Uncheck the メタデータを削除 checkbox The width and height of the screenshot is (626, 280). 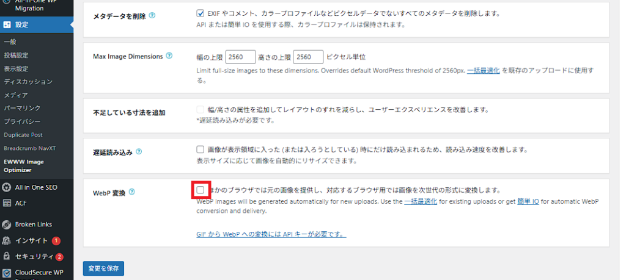click(201, 13)
